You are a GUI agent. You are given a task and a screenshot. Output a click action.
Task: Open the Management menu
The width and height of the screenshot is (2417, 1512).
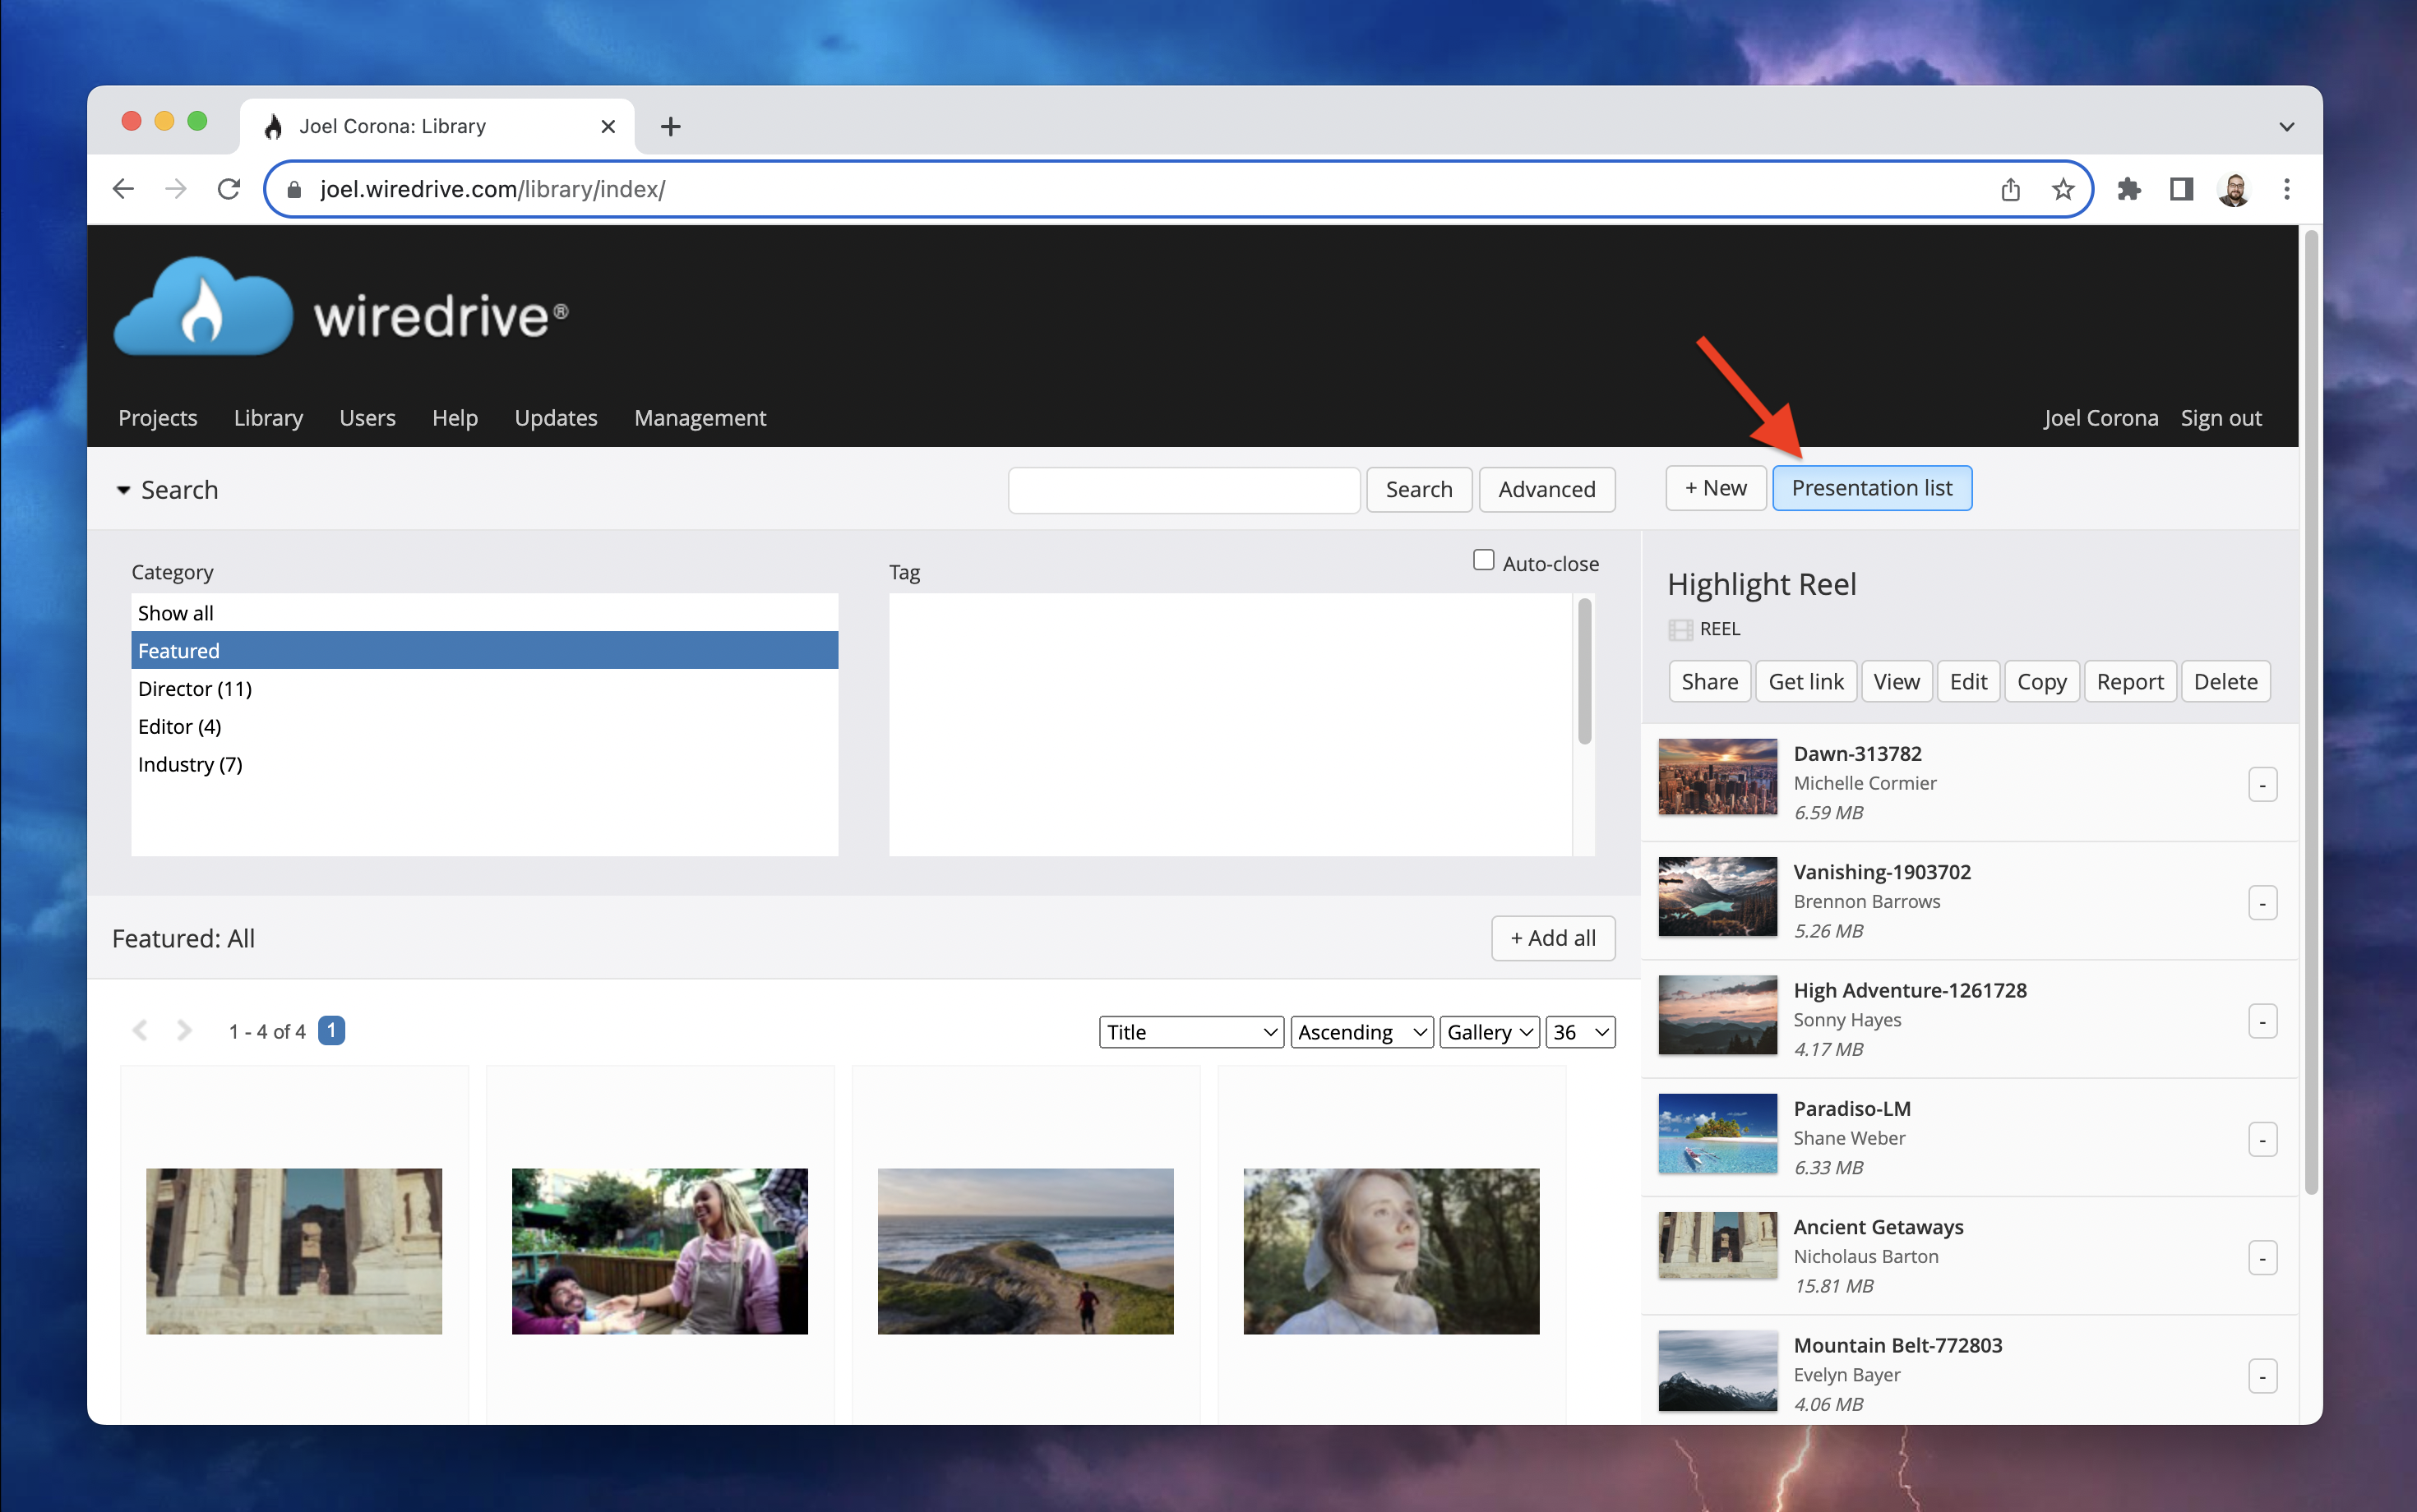coord(700,418)
